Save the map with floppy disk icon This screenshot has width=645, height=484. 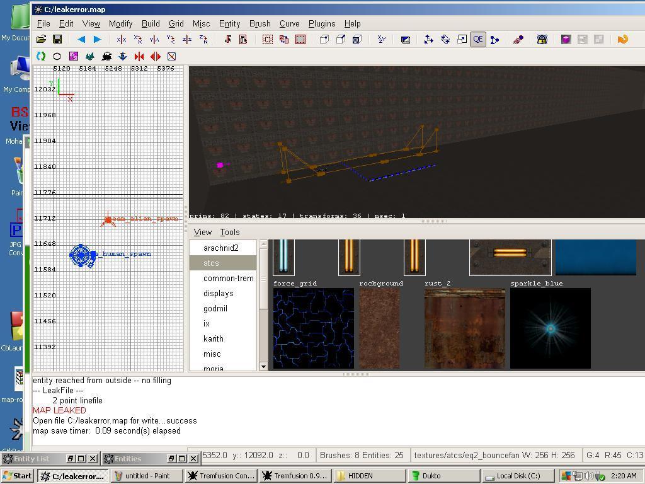pyautogui.click(x=57, y=39)
